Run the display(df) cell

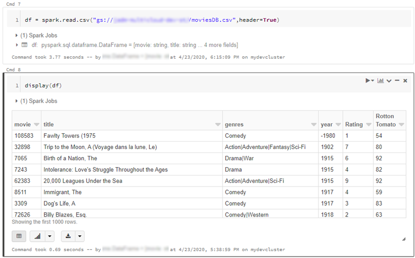point(369,80)
